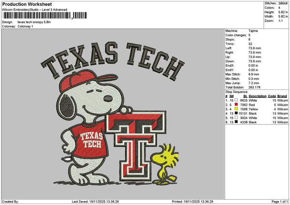Select Min Stitch value '0.3 mm'
Screen dimensions: 290x205
click(x=254, y=79)
